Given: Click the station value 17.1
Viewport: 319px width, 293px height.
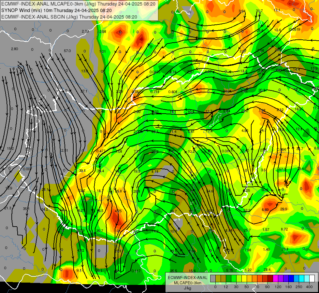Looking at the screenshot, I should pyautogui.click(x=277, y=10).
